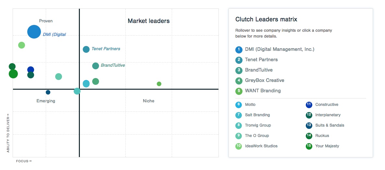Click the Tenet Partners bubble on matrix

(86, 49)
